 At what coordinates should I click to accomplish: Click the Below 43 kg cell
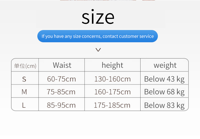[x=164, y=79]
